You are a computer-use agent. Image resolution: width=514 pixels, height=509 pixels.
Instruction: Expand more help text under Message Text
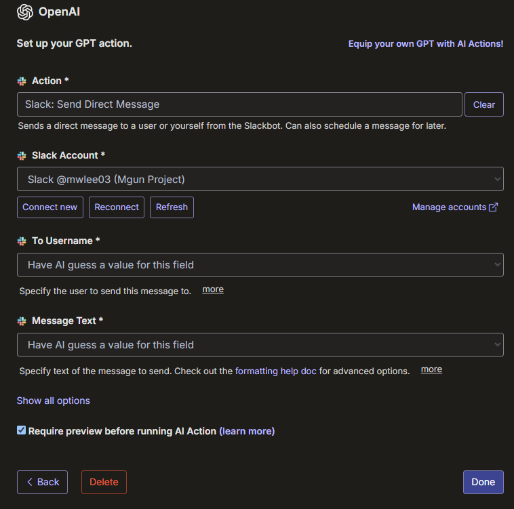click(431, 369)
